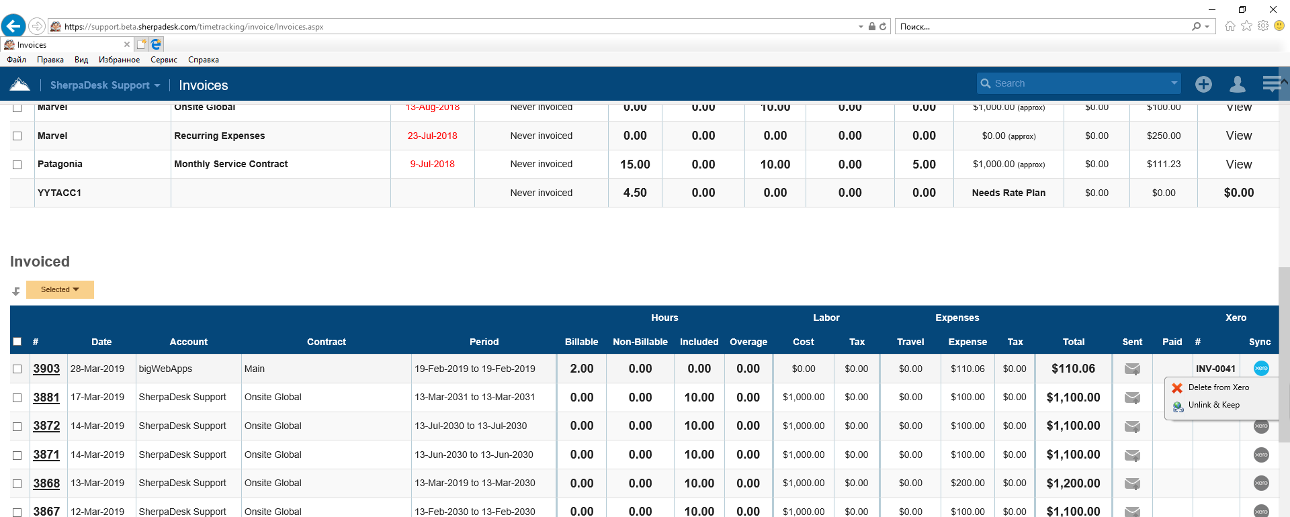Screen dimensions: 1290x517
Task: Click the SherpaDesk mountain logo
Action: tap(20, 85)
